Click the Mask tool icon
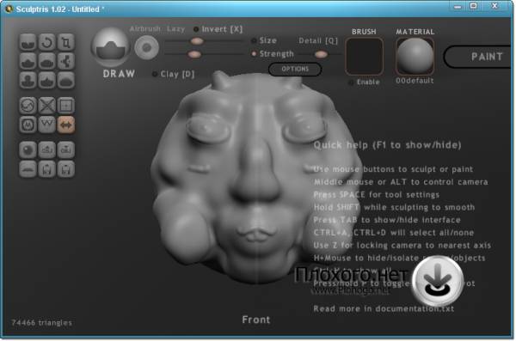 pyautogui.click(x=28, y=125)
